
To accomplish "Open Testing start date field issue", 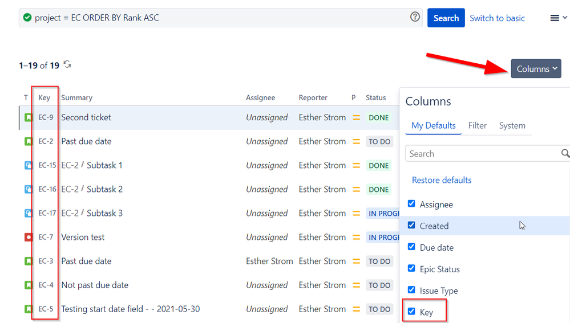I will coord(131,309).
